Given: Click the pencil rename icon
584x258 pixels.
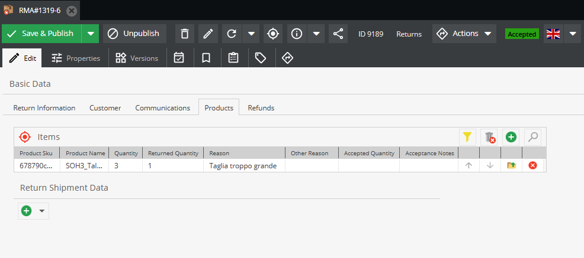Looking at the screenshot, I should [208, 34].
